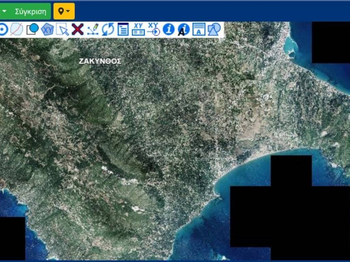Click the info icon with letter A
The image size is (350, 262).
coord(184,30)
